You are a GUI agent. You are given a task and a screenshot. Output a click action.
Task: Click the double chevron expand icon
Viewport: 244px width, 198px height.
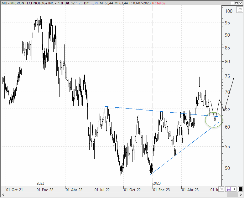pyautogui.click(x=221, y=189)
